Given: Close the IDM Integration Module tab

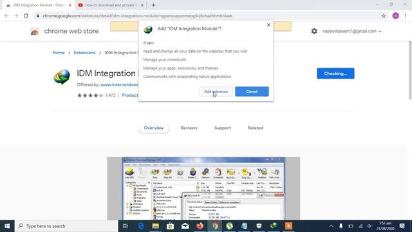Looking at the screenshot, I should coord(70,5).
